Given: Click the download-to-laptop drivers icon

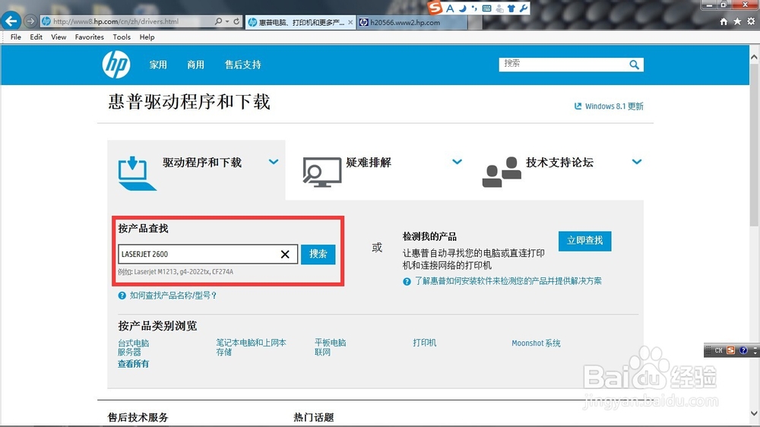Looking at the screenshot, I should pyautogui.click(x=137, y=173).
